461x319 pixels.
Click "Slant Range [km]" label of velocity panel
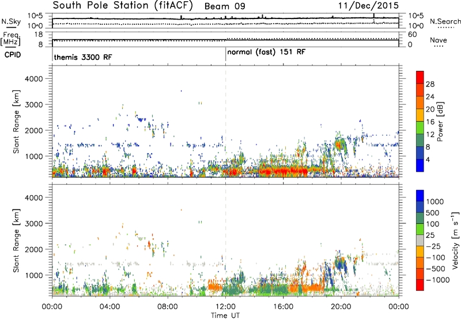pos(16,241)
